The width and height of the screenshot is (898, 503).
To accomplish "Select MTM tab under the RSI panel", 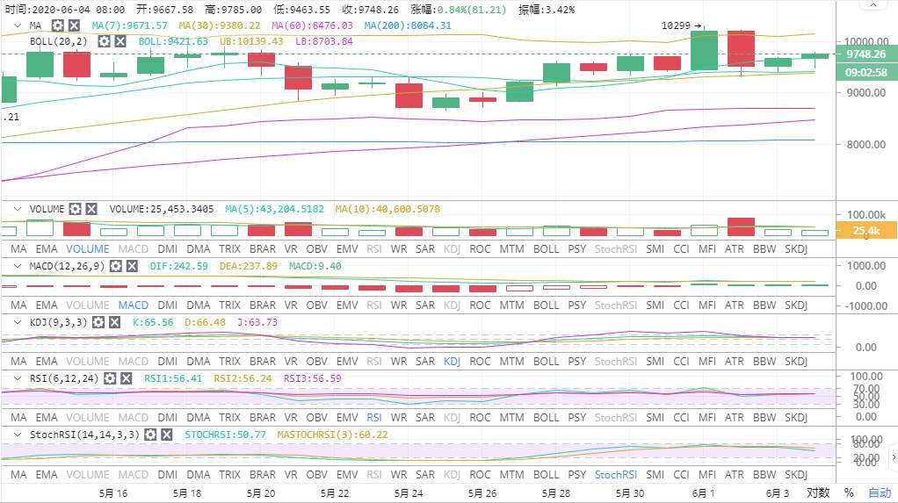I will point(511,418).
